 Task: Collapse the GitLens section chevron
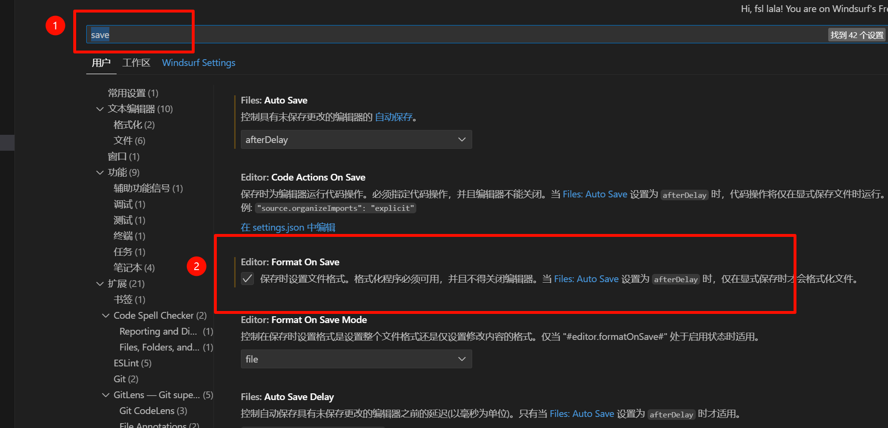(x=106, y=395)
